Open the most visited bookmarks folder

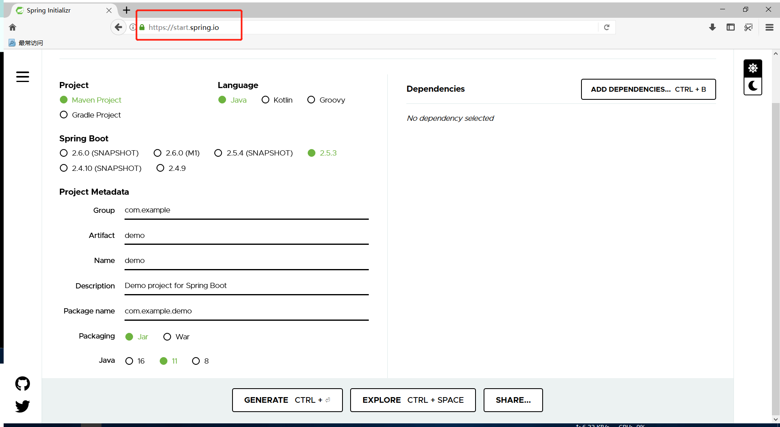click(x=26, y=43)
